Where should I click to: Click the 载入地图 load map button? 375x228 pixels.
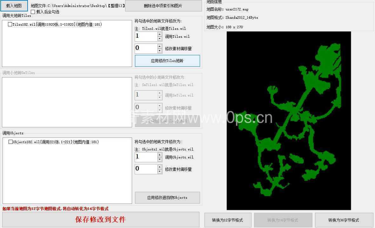(14, 6)
